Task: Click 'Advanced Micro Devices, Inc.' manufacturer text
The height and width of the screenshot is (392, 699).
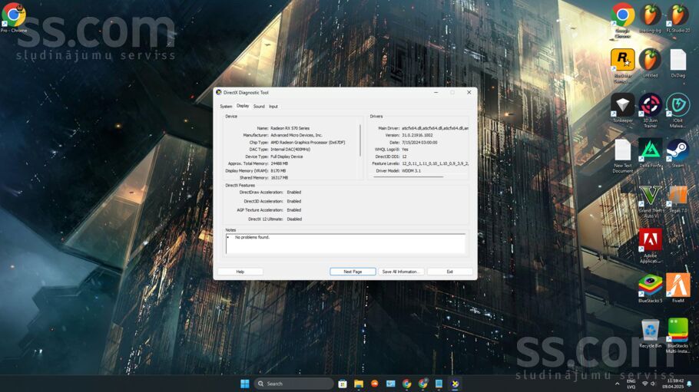Action: tap(296, 135)
